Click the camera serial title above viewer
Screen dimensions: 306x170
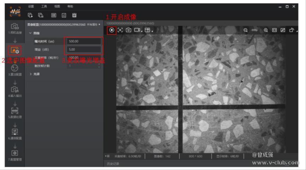(130, 23)
